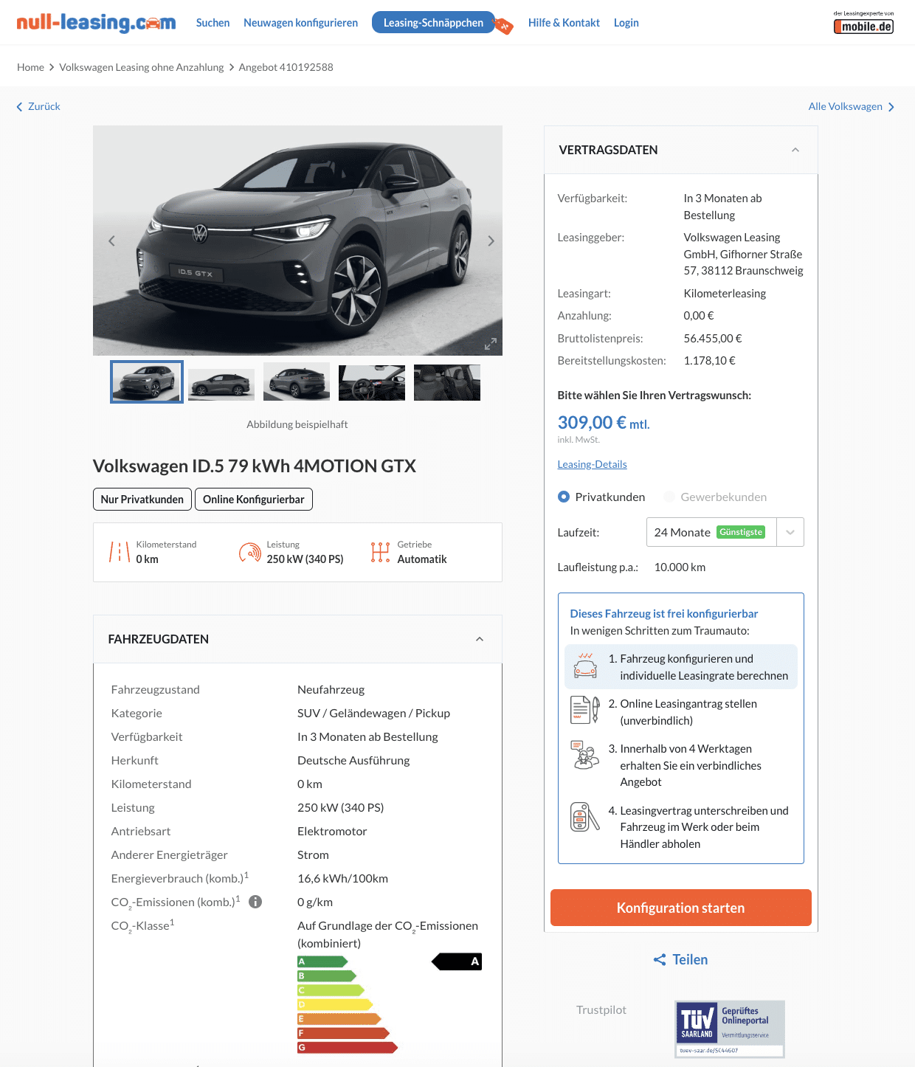The height and width of the screenshot is (1067, 915).
Task: Open the Suchen menu item
Action: [x=213, y=23]
